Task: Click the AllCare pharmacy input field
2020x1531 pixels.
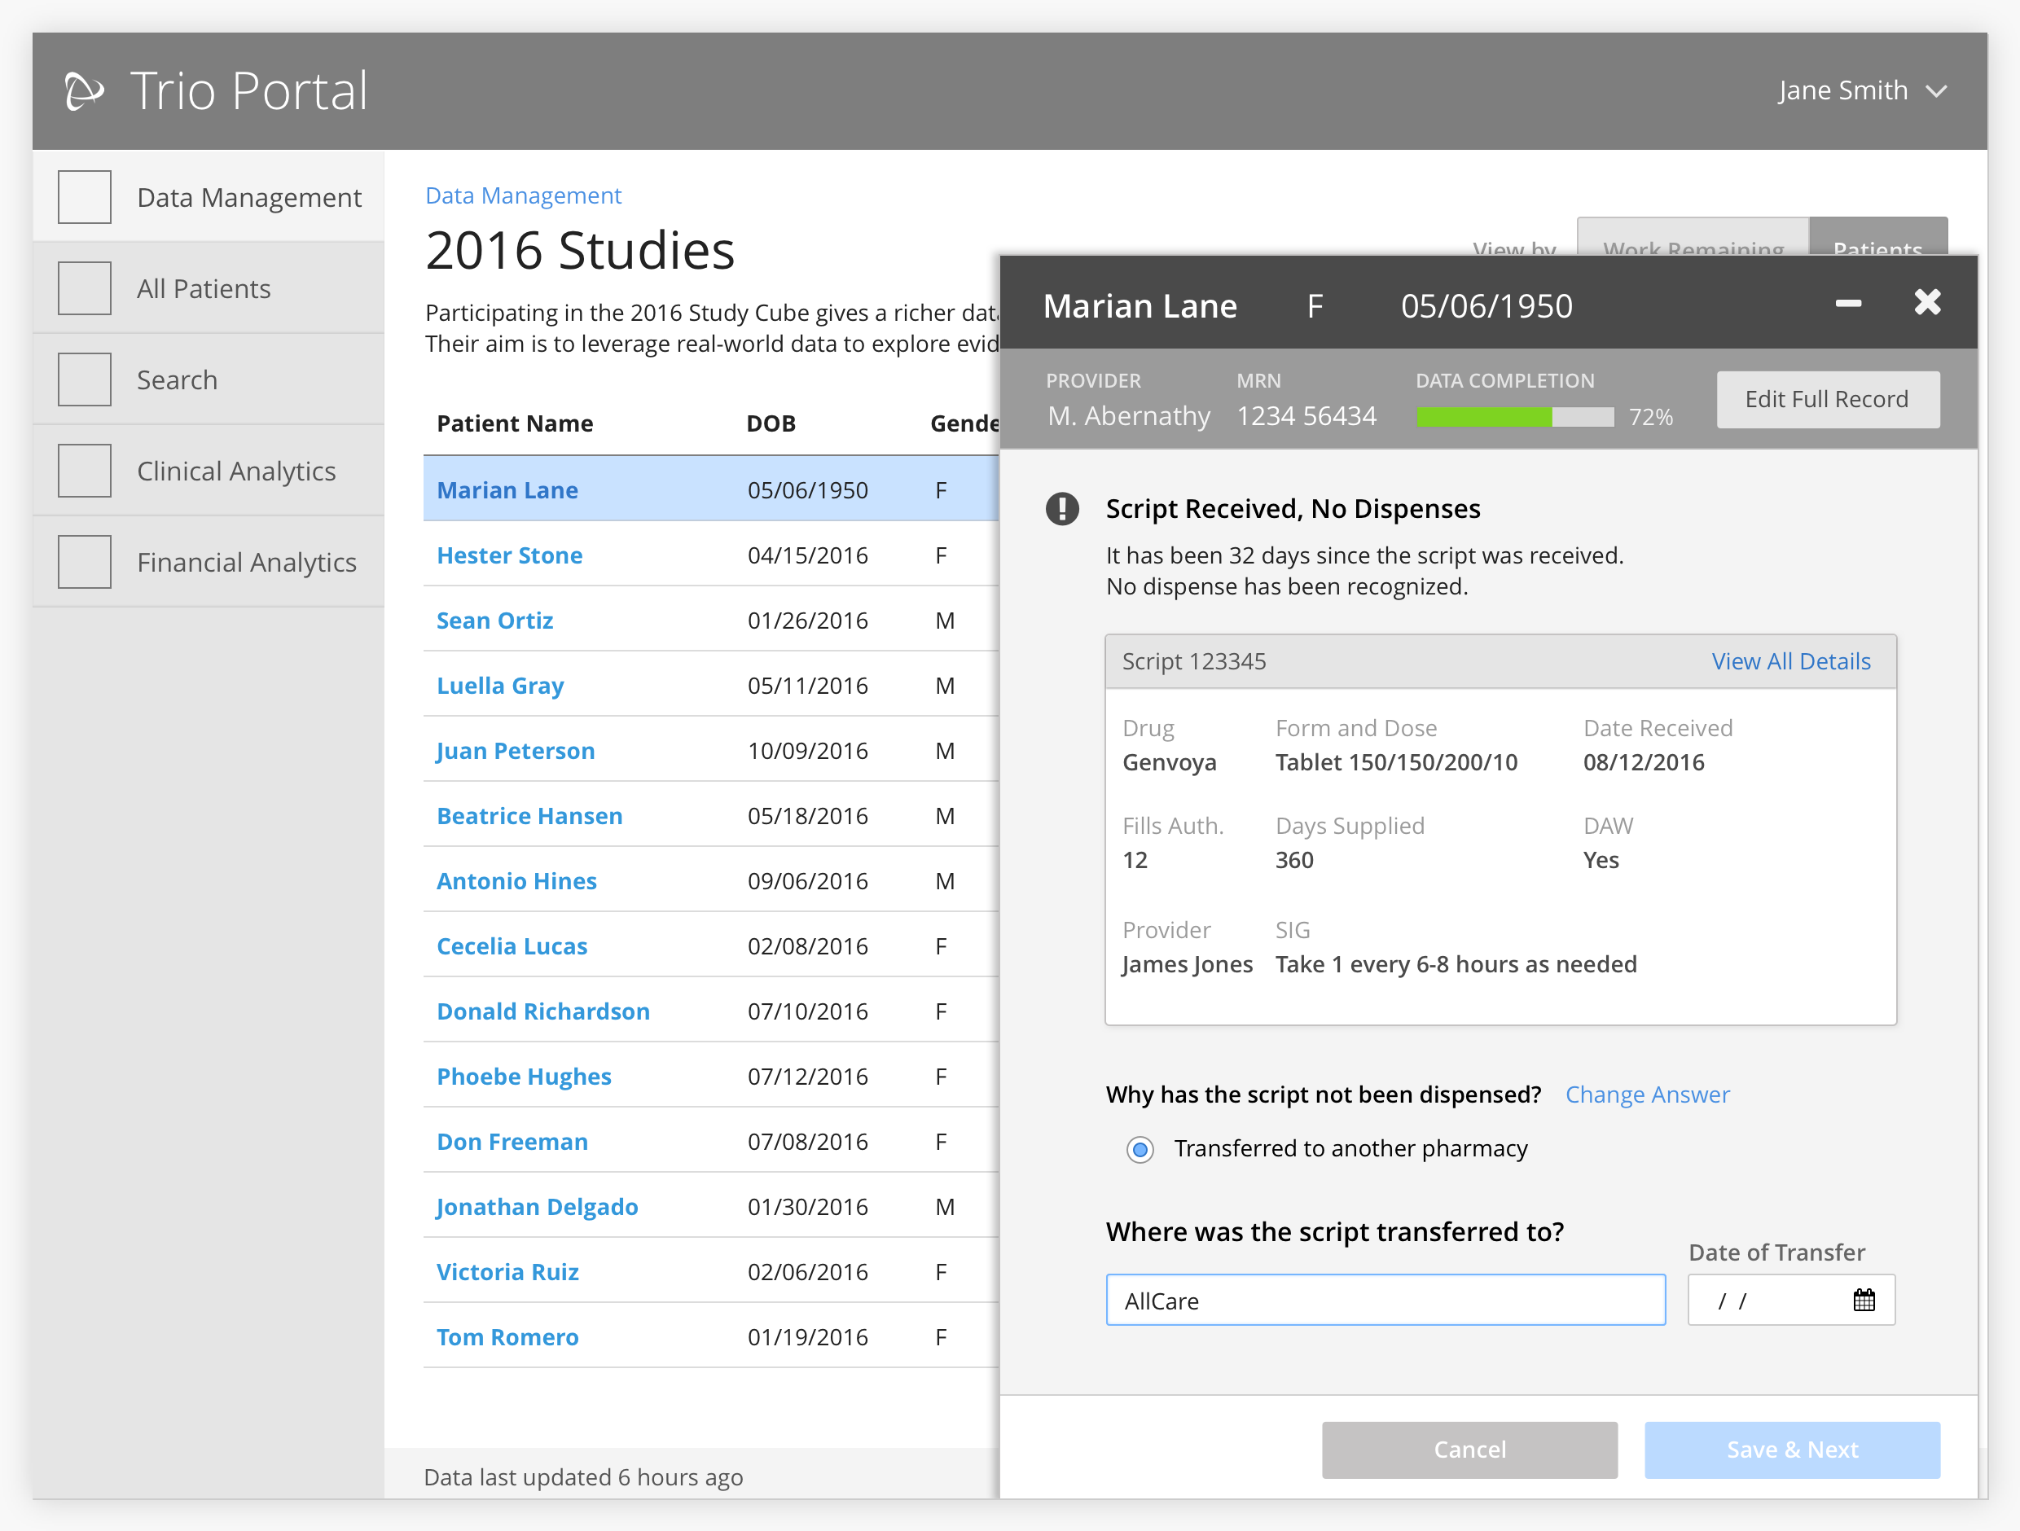Action: coord(1385,1300)
